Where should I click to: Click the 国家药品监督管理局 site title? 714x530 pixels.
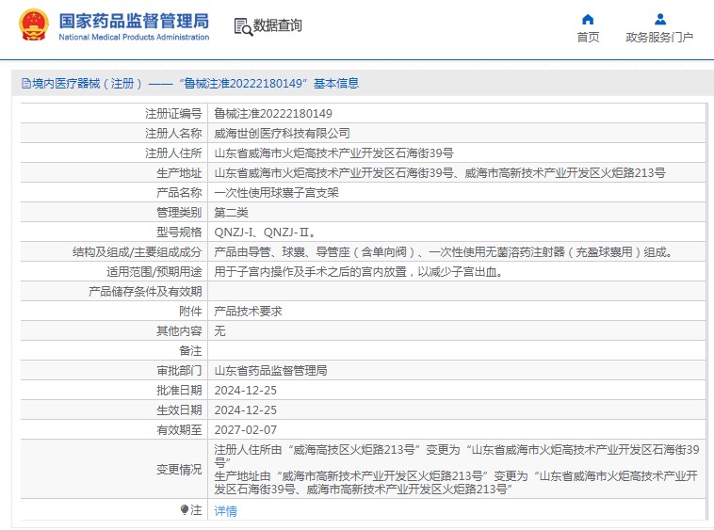point(134,21)
